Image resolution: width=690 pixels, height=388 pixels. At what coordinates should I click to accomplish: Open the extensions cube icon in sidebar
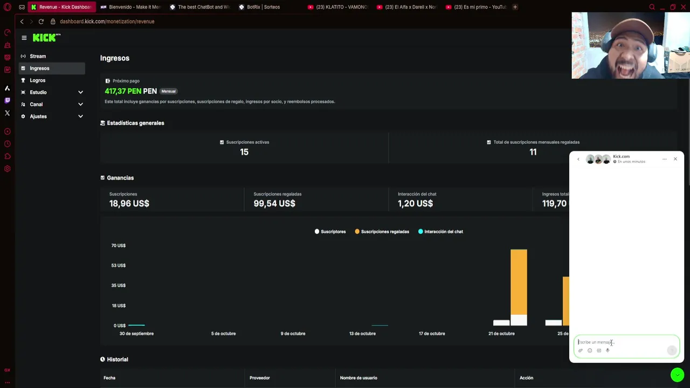coord(7,156)
